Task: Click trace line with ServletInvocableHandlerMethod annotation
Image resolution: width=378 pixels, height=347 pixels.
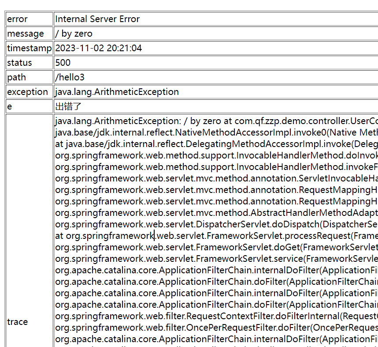Action: (216, 178)
